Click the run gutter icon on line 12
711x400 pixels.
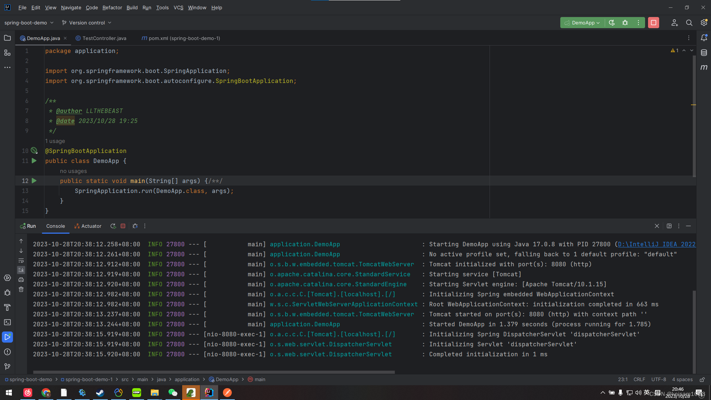34,181
